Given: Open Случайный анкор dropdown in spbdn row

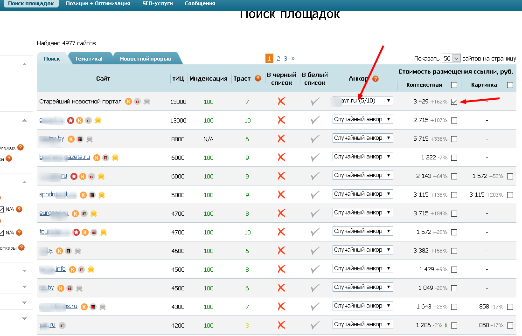Looking at the screenshot, I should [363, 194].
